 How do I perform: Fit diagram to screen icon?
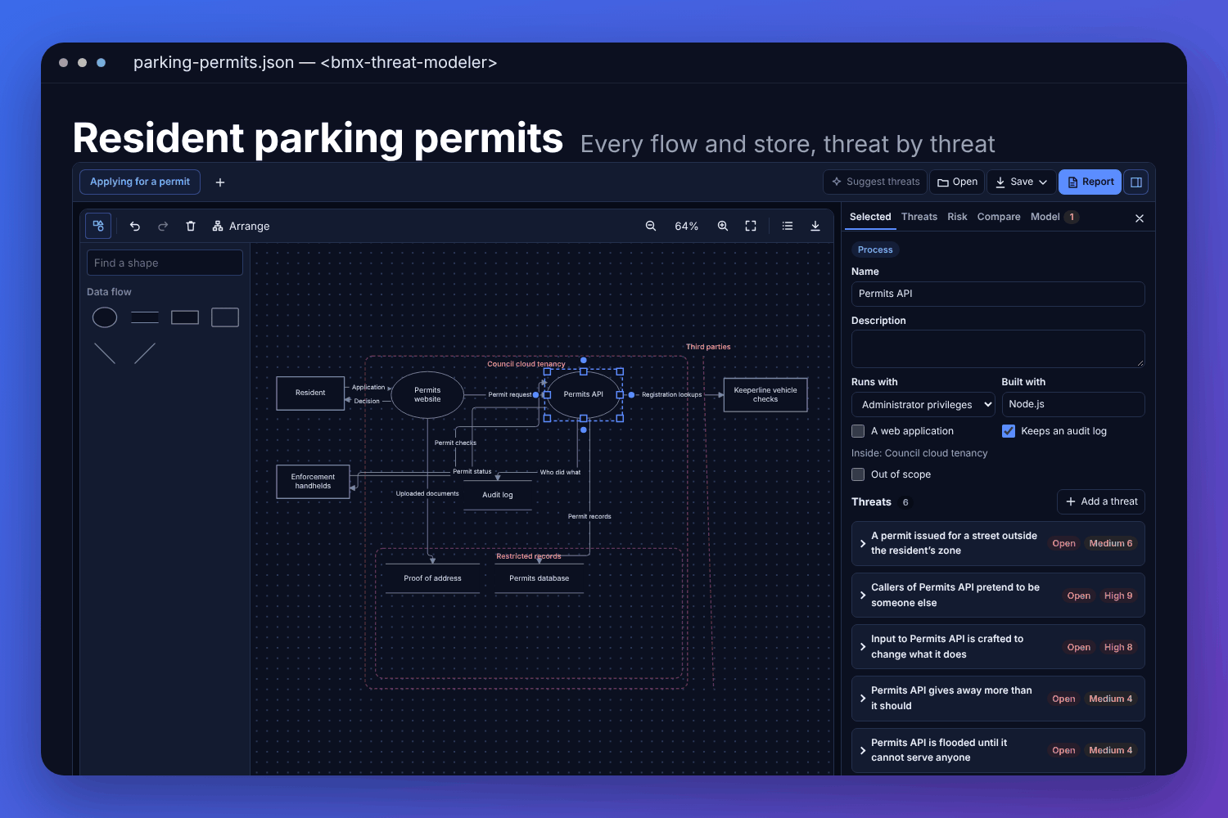coord(751,227)
